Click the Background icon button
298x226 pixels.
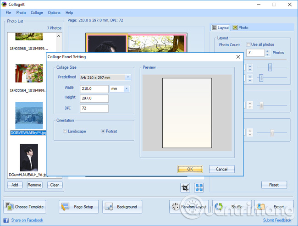[110, 207]
